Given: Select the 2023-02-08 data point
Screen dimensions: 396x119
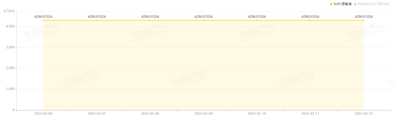Looking at the screenshot, I should pyautogui.click(x=150, y=20).
